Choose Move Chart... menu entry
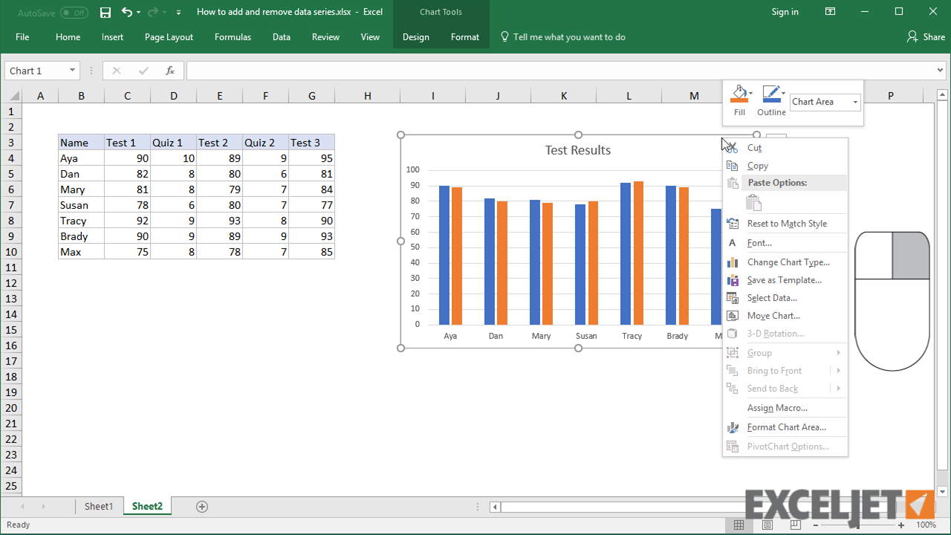The height and width of the screenshot is (535, 951). coord(785,316)
